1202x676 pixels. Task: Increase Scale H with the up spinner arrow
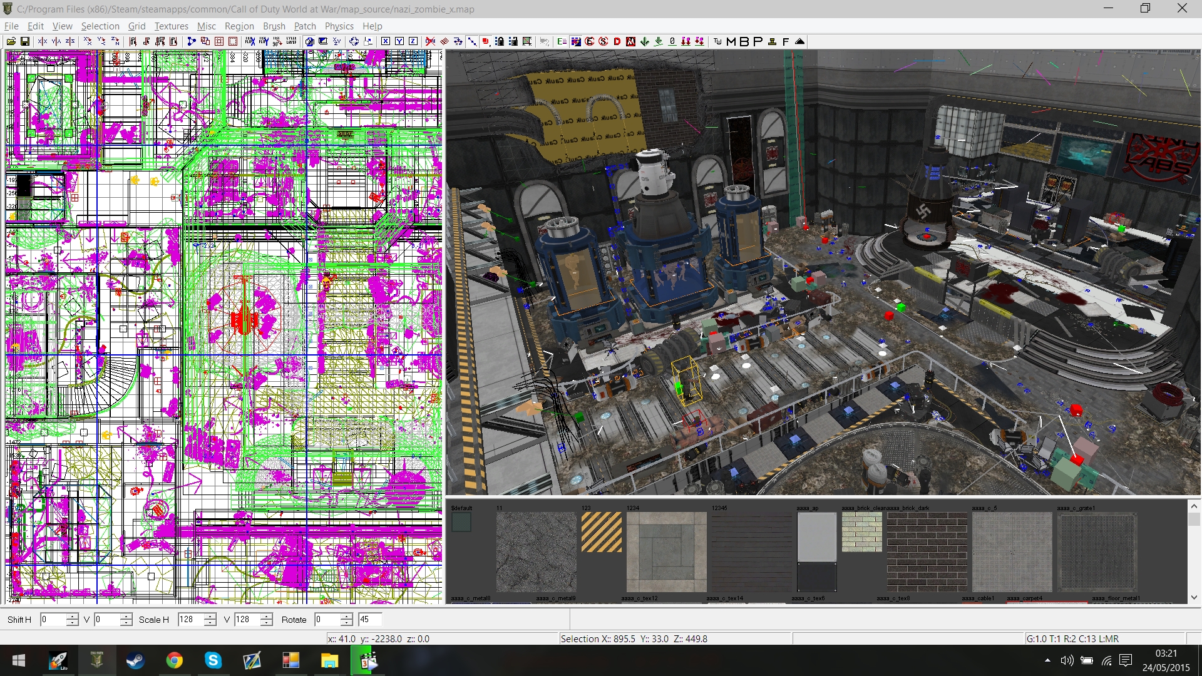[210, 616]
